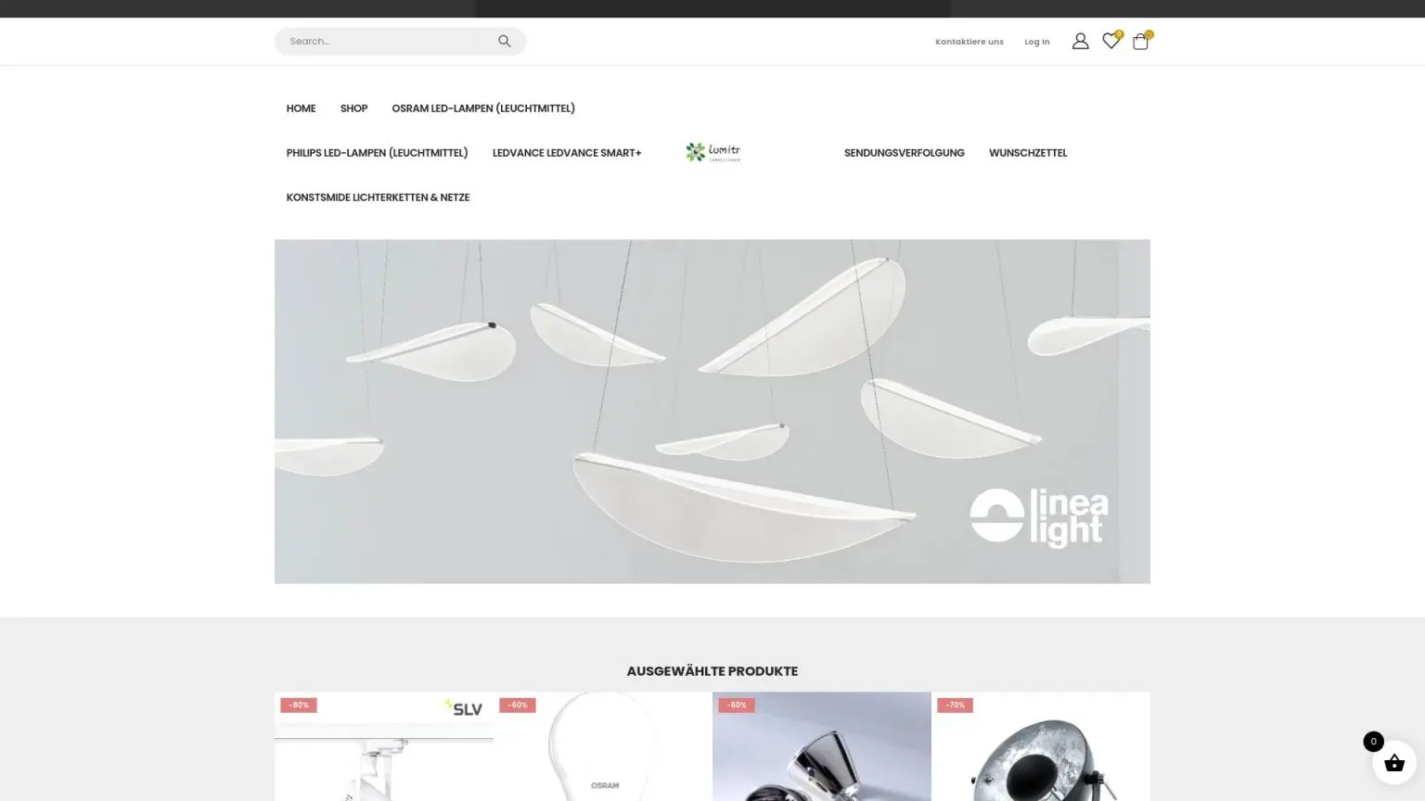
Task: Open the Wunschzettel page
Action: tap(1027, 153)
